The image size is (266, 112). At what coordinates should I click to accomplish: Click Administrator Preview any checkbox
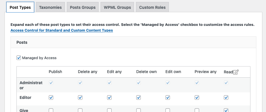click(197, 83)
